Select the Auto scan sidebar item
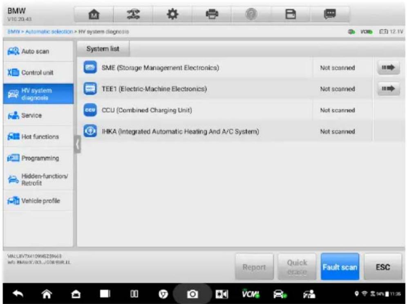Screen dimensions: 407x304 pyautogui.click(x=38, y=51)
